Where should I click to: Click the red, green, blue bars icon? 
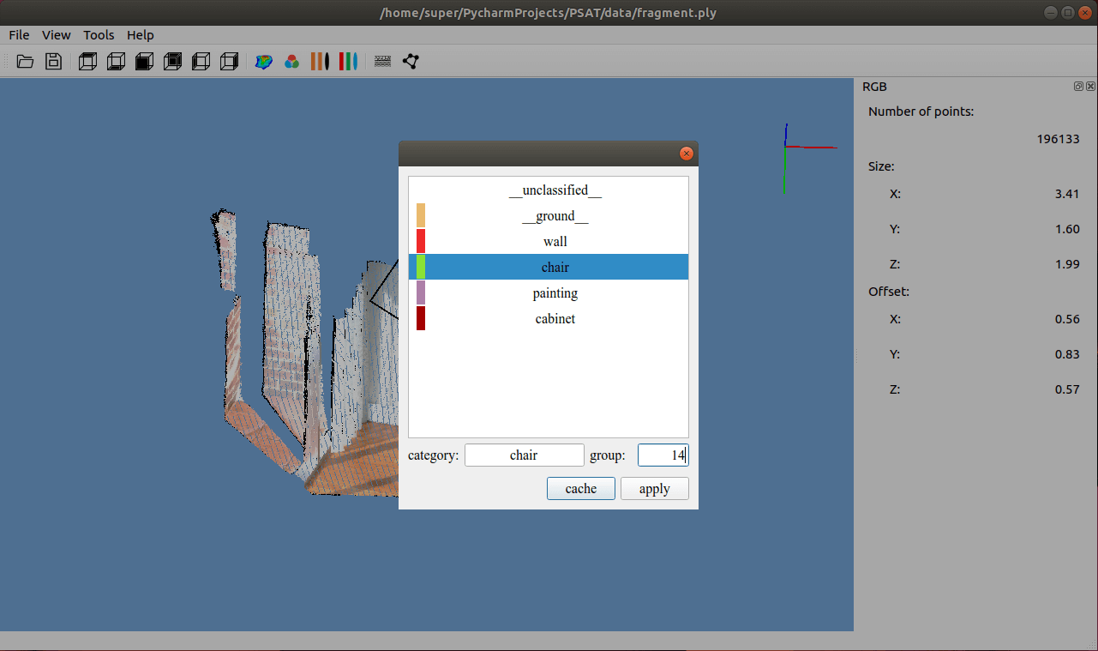[347, 62]
